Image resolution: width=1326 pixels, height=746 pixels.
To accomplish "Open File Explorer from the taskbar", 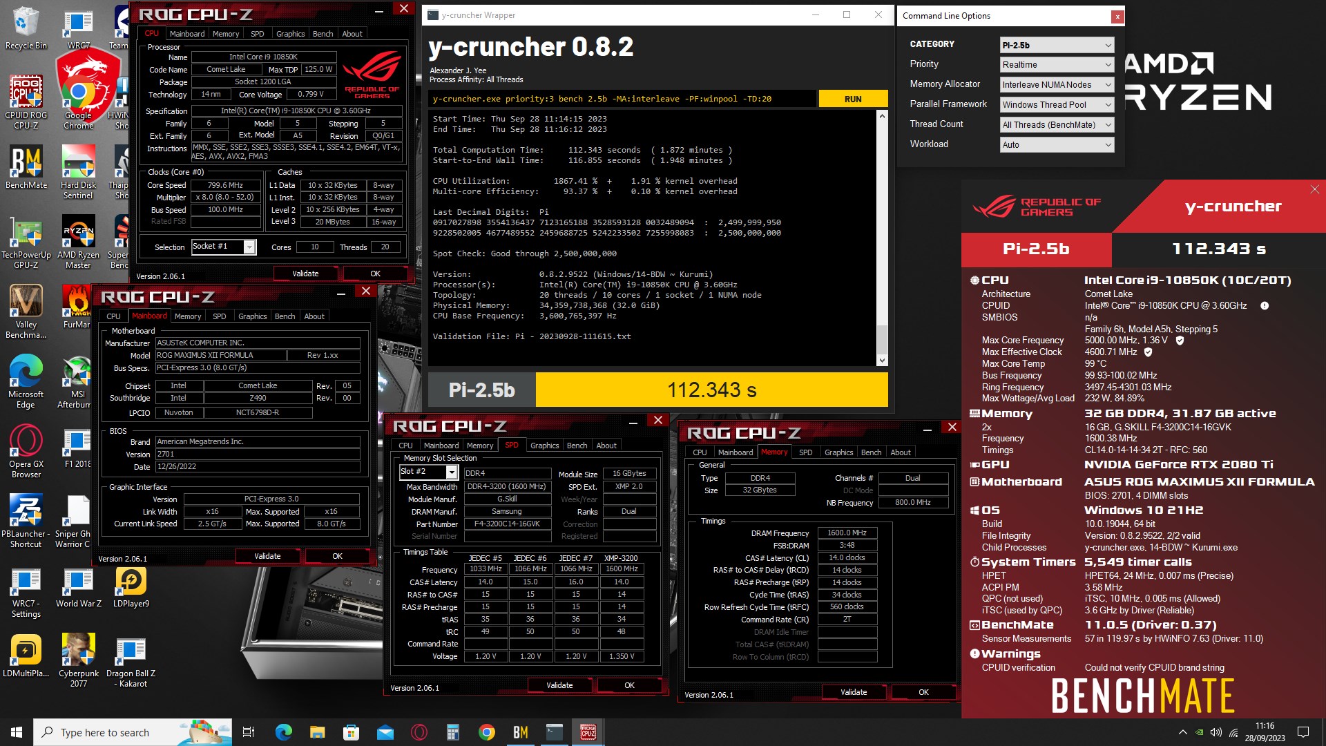I will click(x=317, y=732).
